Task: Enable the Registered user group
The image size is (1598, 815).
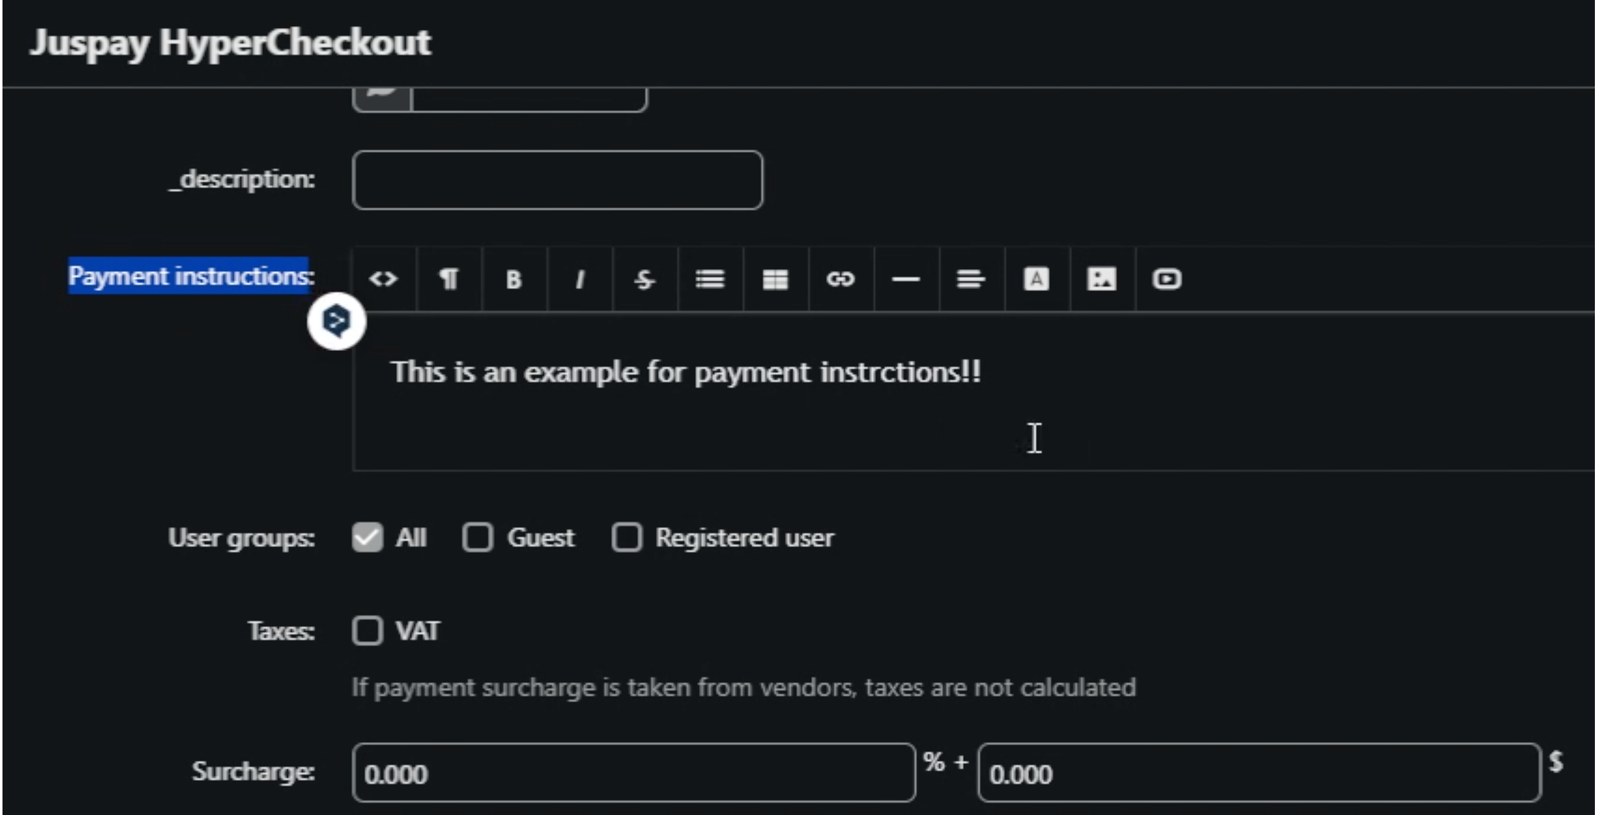Action: coord(627,537)
